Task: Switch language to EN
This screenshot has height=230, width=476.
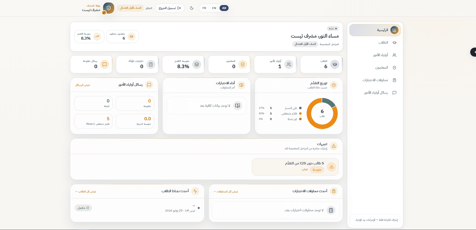Action: (x=214, y=8)
